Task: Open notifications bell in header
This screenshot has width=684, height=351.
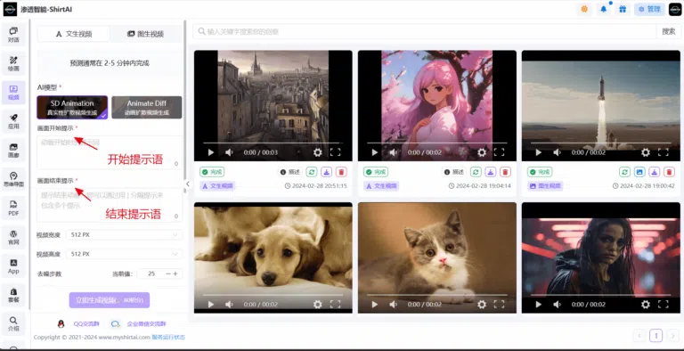Action: (x=604, y=9)
